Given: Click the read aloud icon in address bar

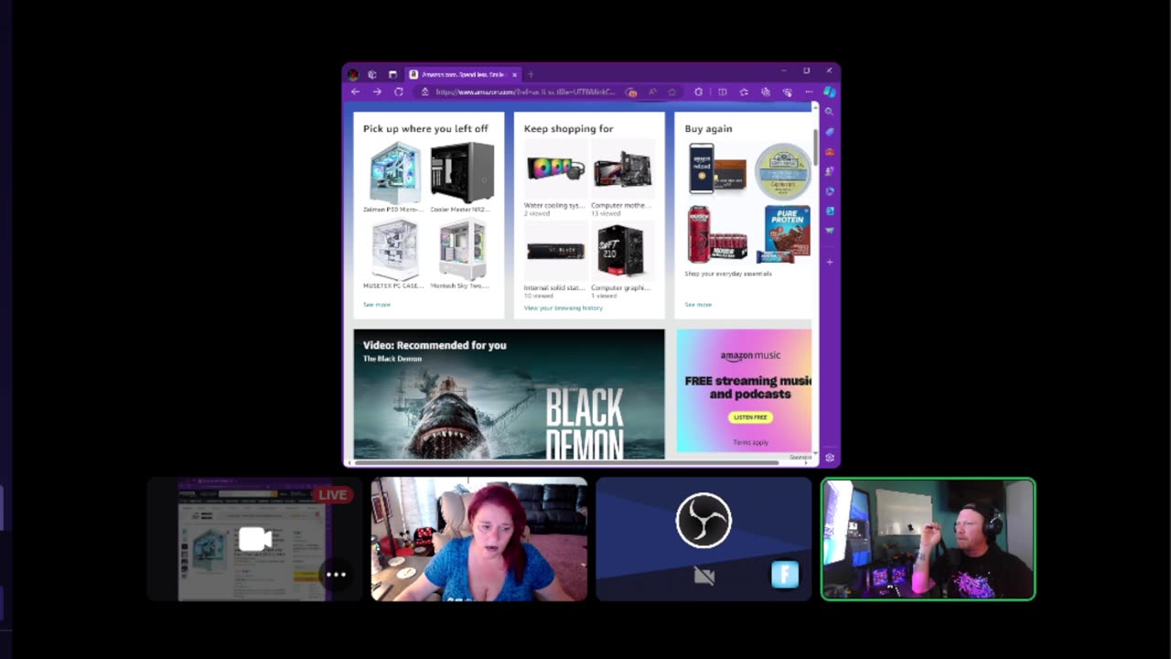Looking at the screenshot, I should point(652,92).
